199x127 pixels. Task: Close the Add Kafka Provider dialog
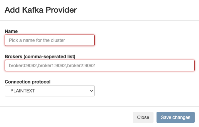coord(143,117)
